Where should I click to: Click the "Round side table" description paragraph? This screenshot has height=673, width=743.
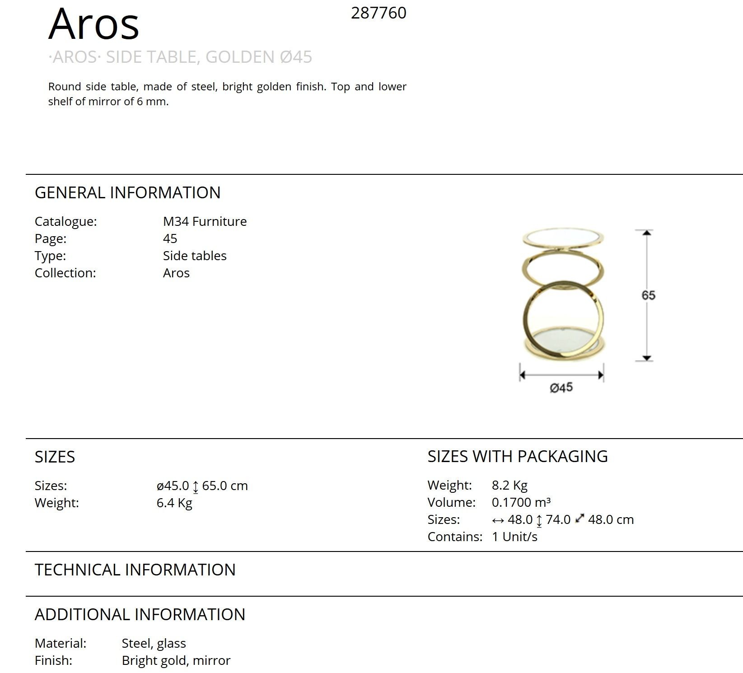pyautogui.click(x=227, y=94)
